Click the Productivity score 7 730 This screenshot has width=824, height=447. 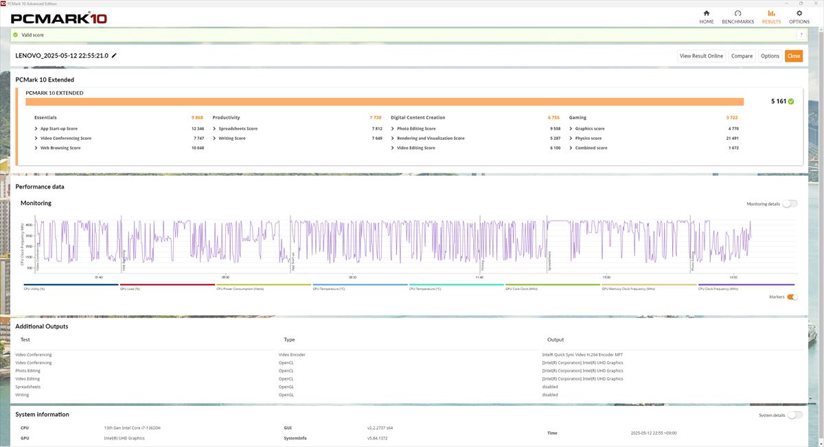coord(375,117)
